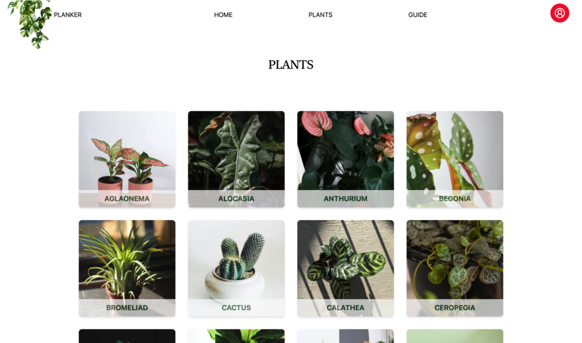This screenshot has height=343, width=582.
Task: Open the PLANTS menu item
Action: 321,15
